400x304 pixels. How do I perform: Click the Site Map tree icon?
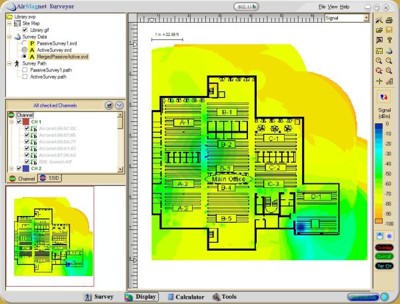click(x=17, y=23)
